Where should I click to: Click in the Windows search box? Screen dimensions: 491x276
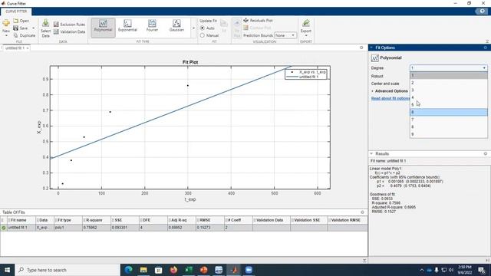point(68,270)
